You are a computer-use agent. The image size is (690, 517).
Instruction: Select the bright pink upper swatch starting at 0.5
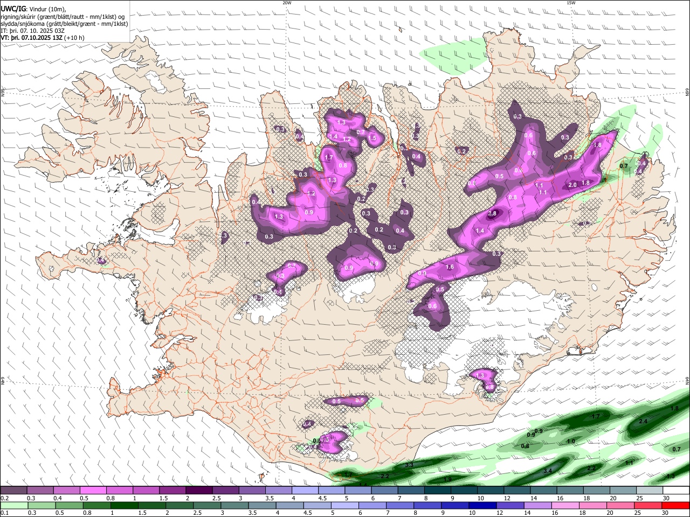click(x=93, y=490)
